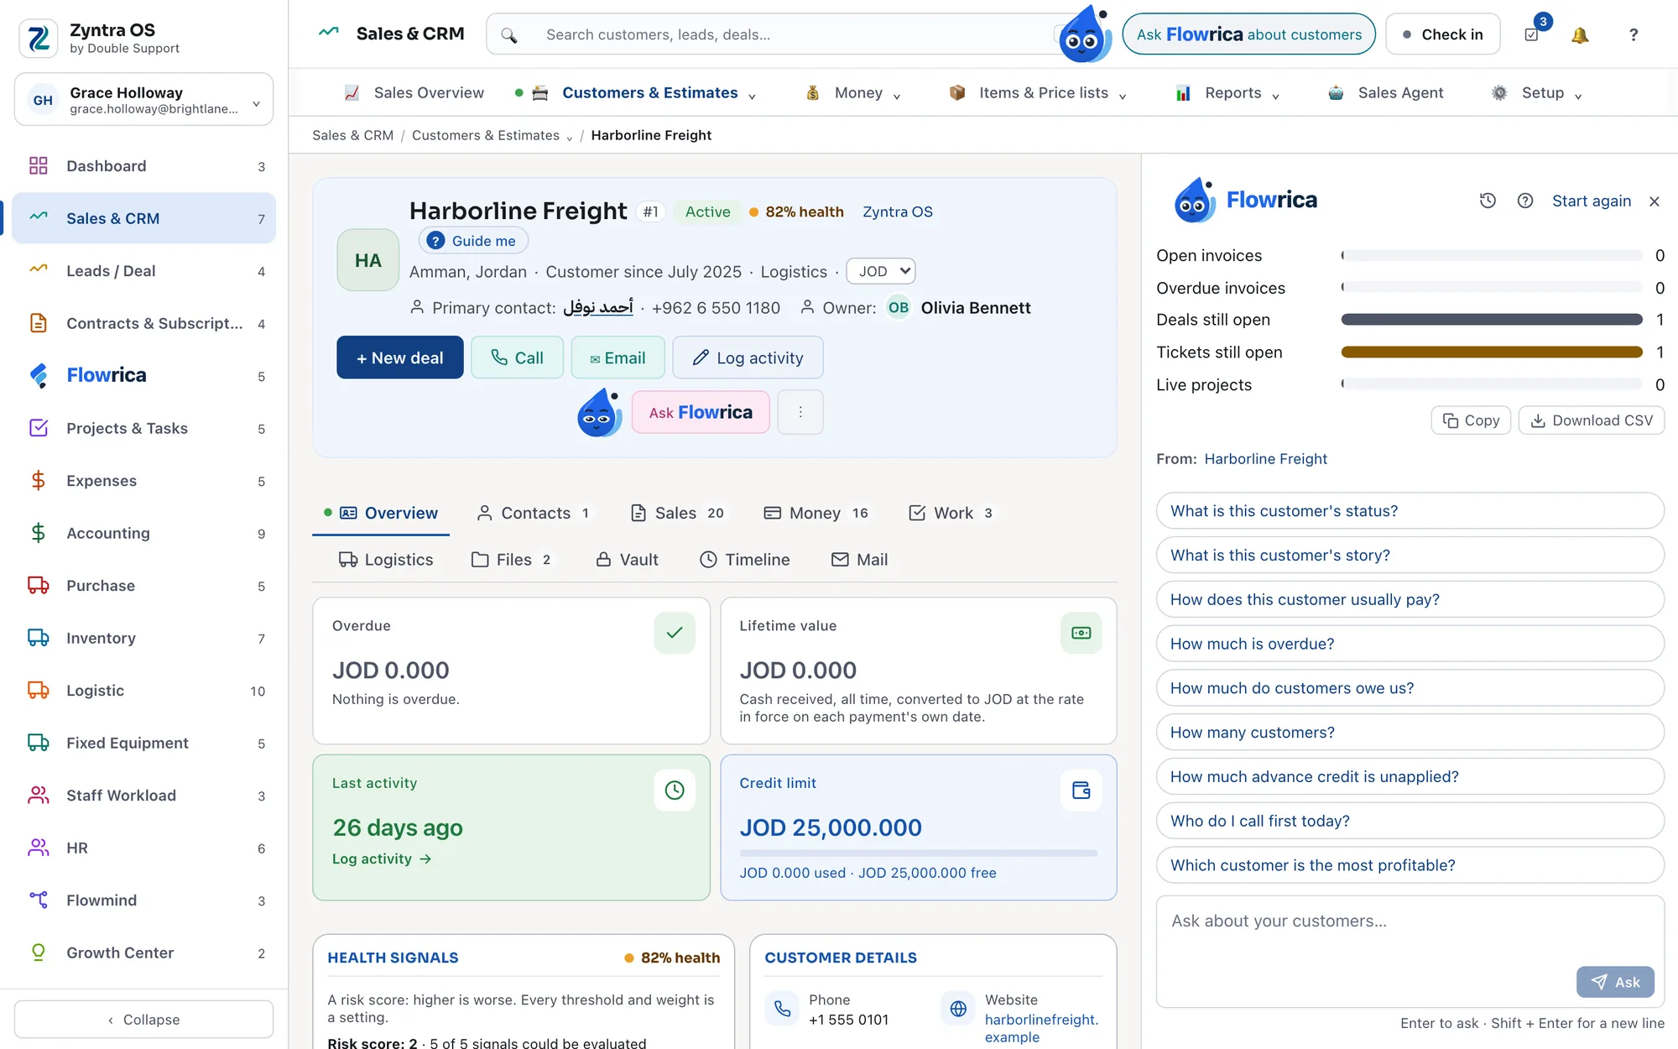Screen dimensions: 1678x1049
Task: Open Logistic in the sidebar
Action: coord(143,691)
